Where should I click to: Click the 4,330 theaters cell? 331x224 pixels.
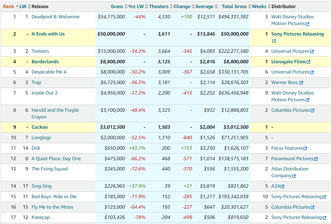pyautogui.click(x=164, y=17)
